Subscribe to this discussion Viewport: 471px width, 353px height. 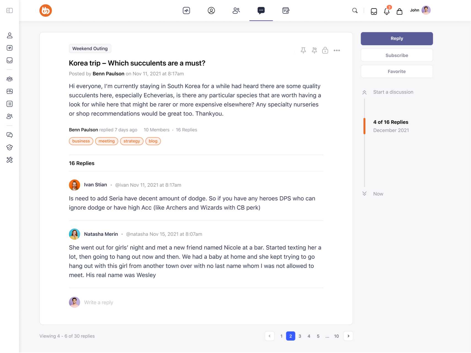coord(397,55)
